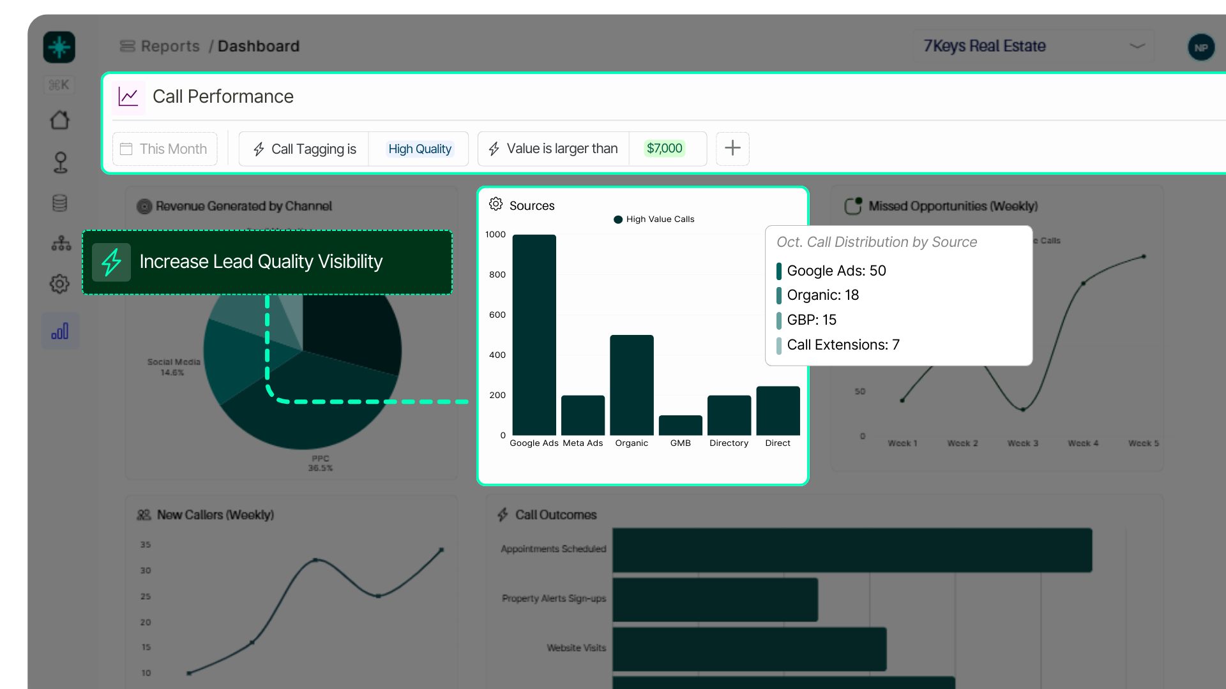
Task: Edit the $7,000 value chip
Action: 665,149
